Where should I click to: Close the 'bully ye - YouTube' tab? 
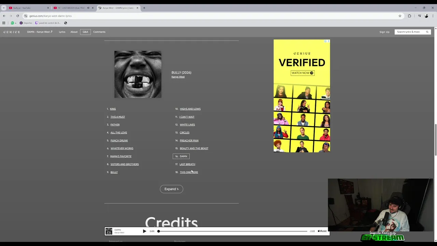tap(48, 8)
